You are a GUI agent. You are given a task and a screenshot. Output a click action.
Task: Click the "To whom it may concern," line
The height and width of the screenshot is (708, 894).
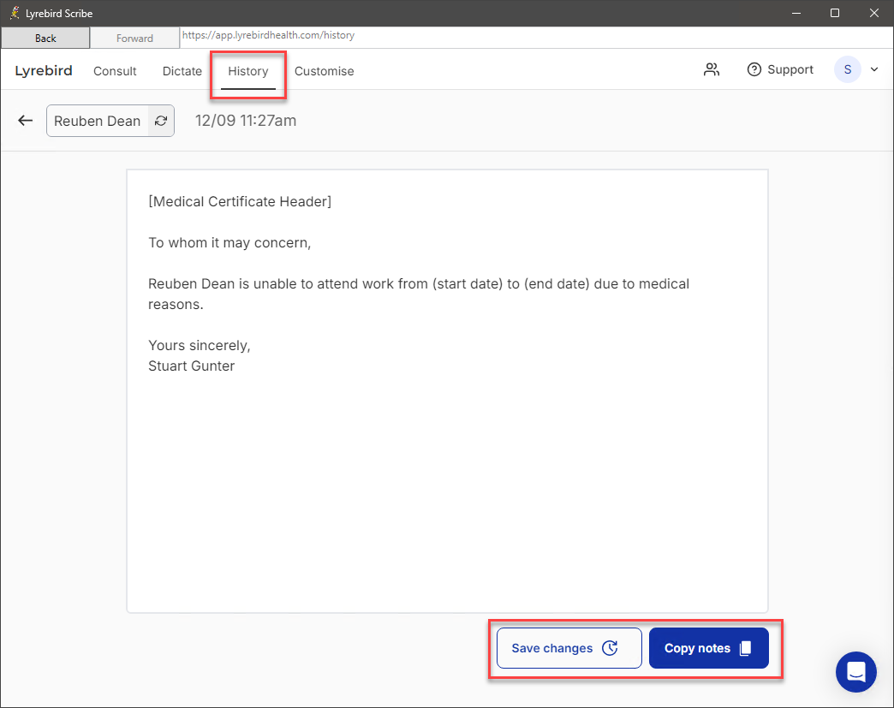[229, 243]
